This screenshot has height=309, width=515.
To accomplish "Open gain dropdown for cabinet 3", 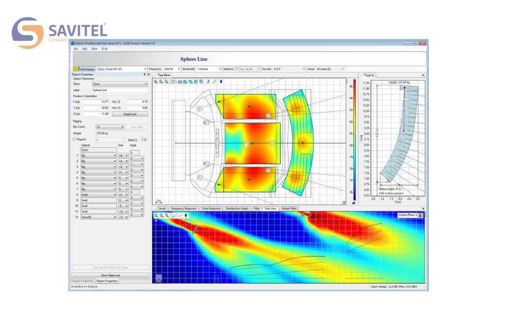I will pyautogui.click(x=123, y=167).
